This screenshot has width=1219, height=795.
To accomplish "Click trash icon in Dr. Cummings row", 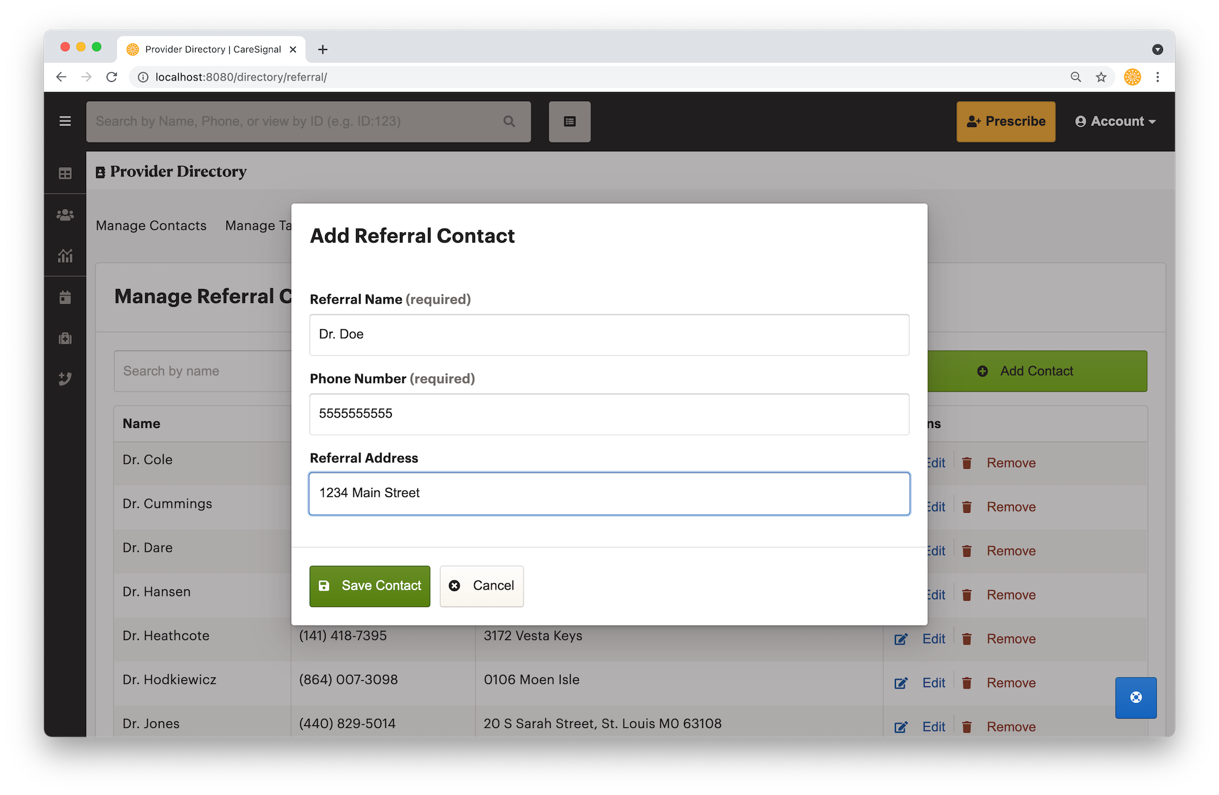I will [967, 507].
